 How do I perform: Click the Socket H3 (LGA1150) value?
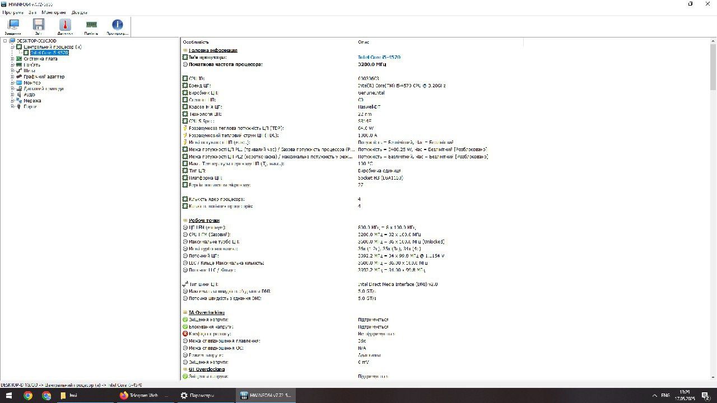pos(380,178)
